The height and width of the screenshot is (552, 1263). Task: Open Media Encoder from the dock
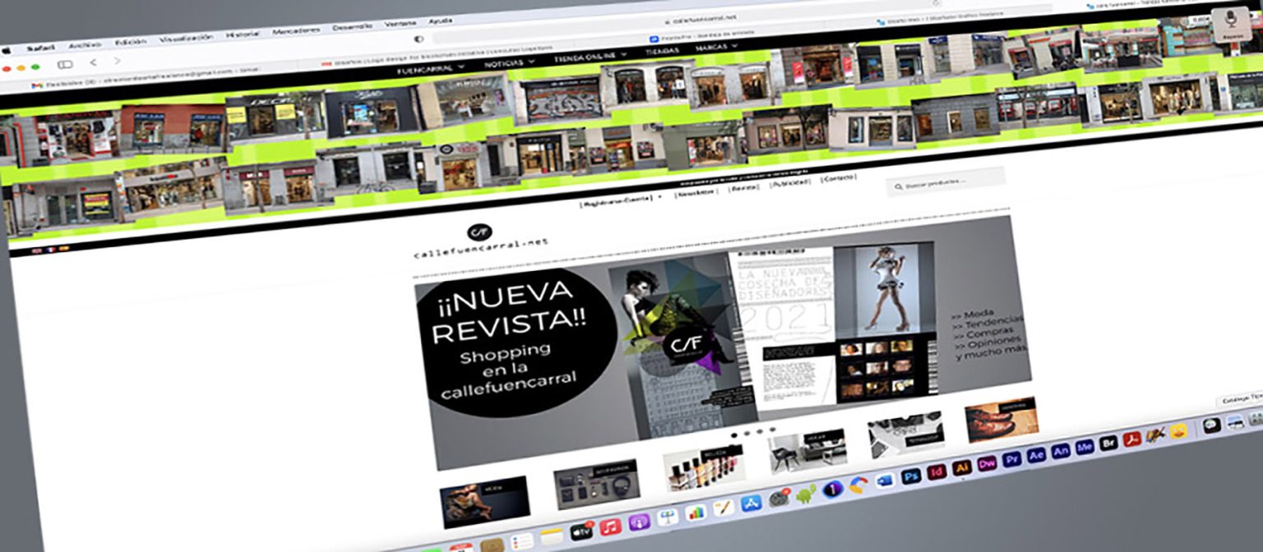coord(1085,447)
